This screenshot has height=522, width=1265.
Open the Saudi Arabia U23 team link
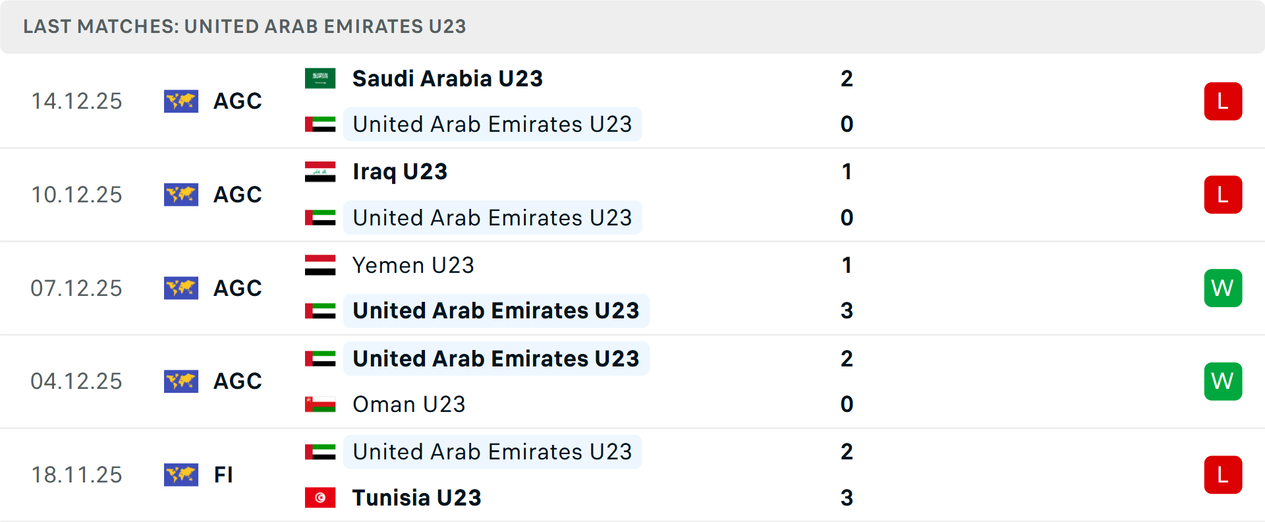pos(447,78)
